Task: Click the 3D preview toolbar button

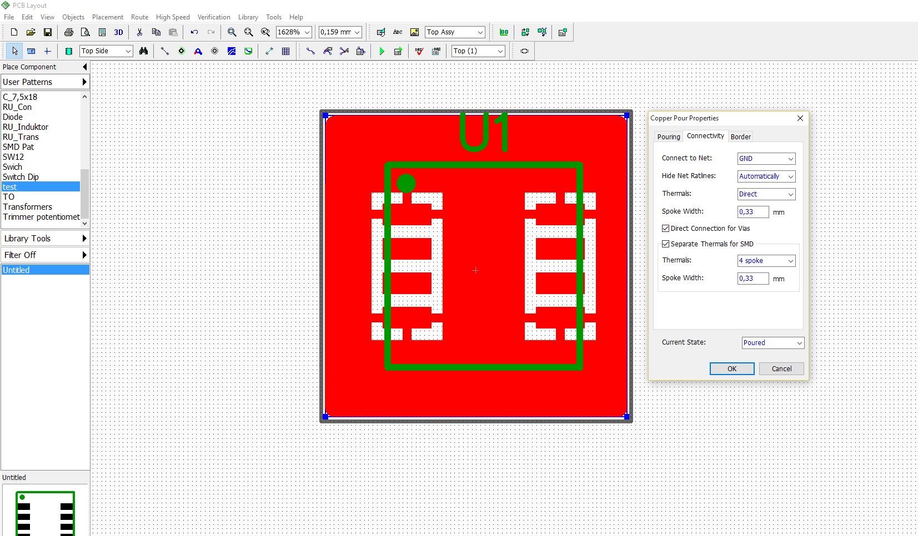Action: coord(118,32)
